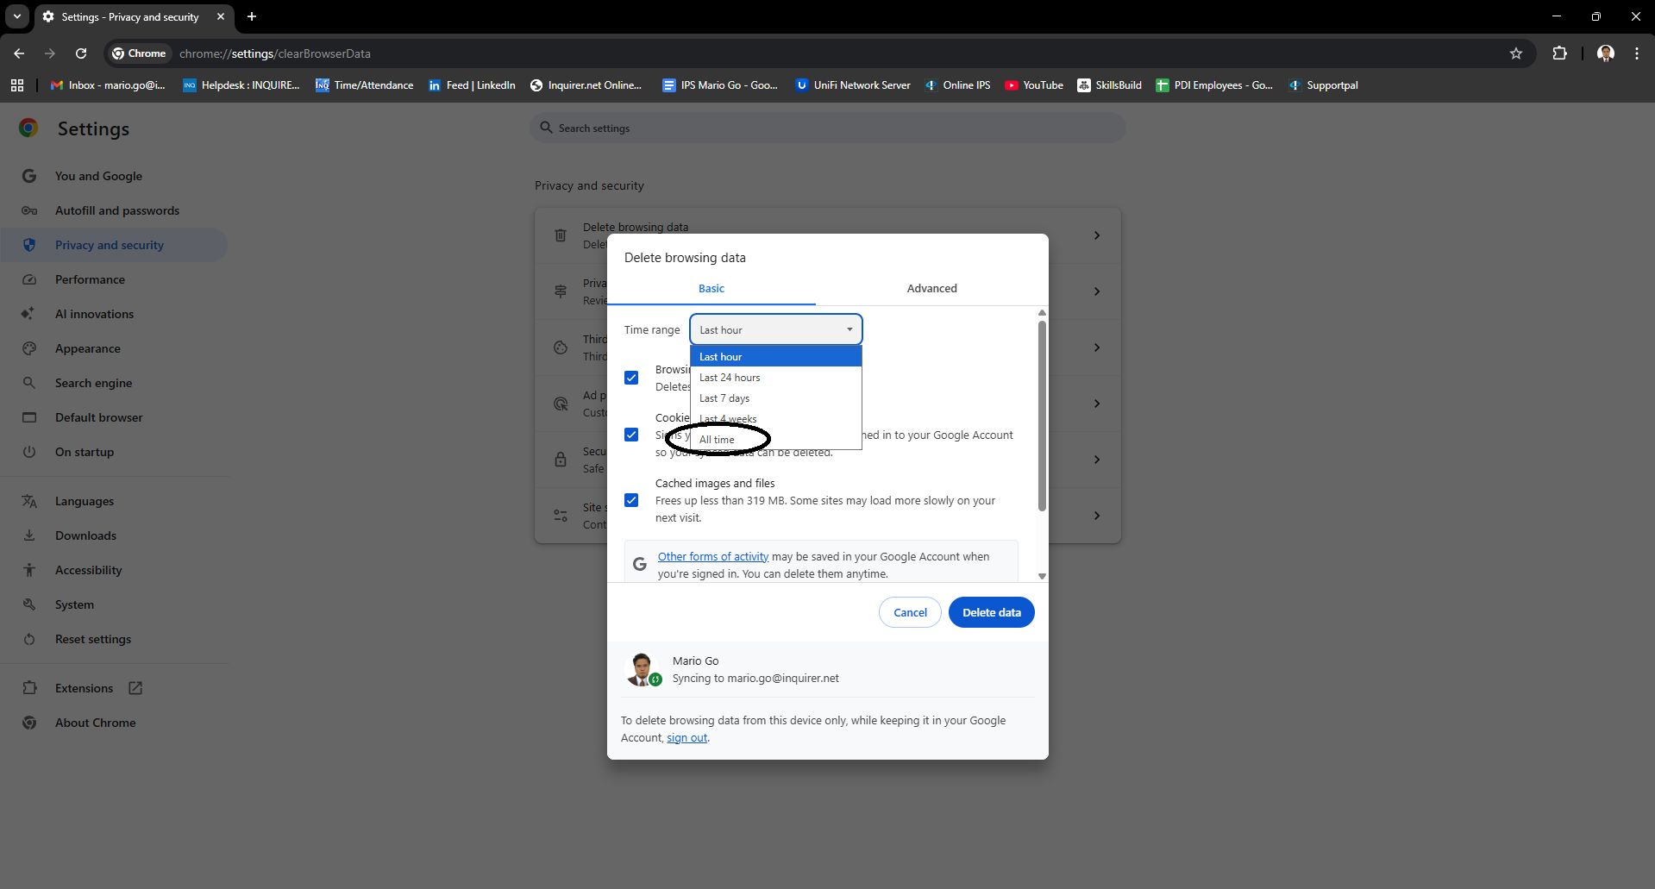Choose 'Last 24 hours' in time range dropdown
Screen dimensions: 1655x889
click(730, 378)
